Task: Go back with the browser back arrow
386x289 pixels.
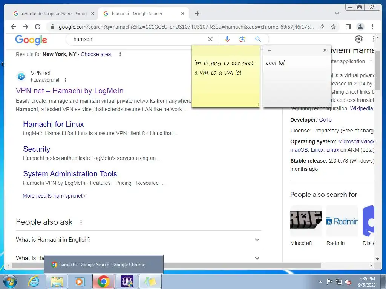Action: point(14,27)
